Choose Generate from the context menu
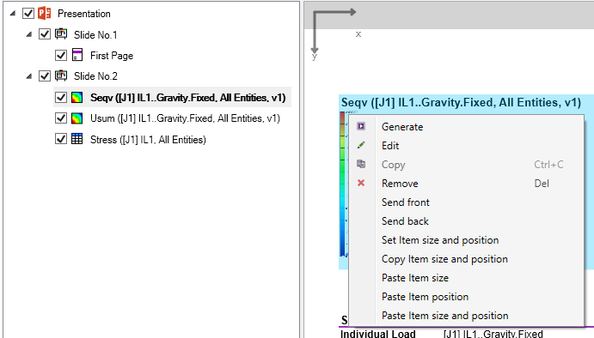 466,127
